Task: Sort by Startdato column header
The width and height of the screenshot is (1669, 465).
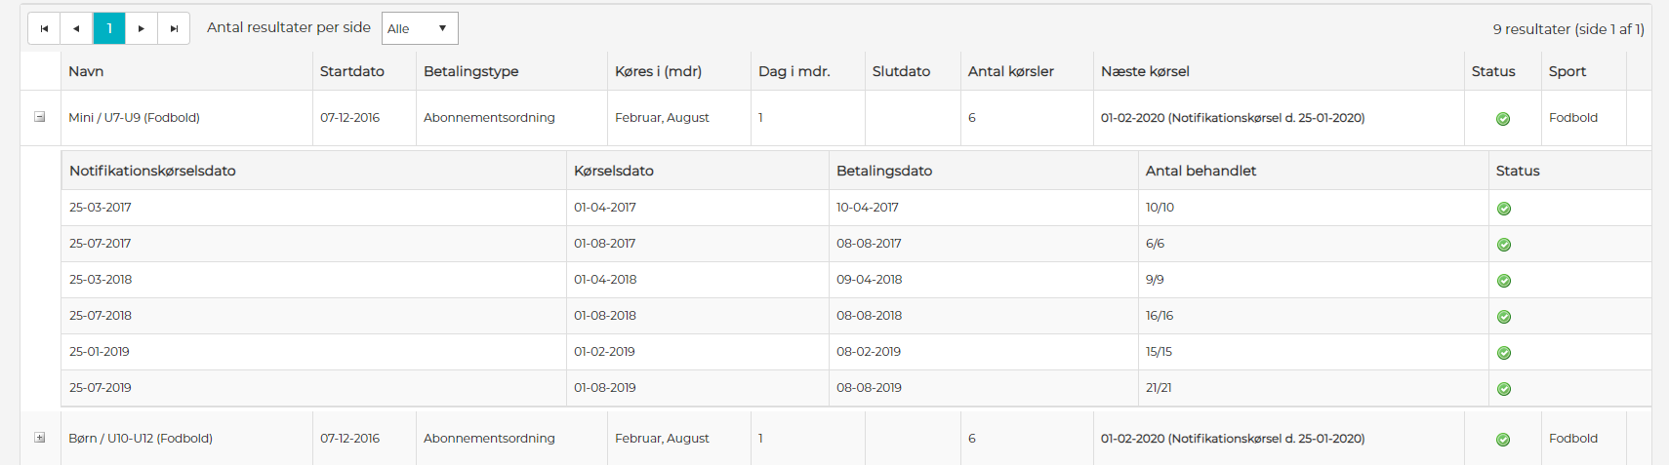Action: coord(351,71)
